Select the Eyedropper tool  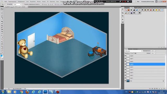(2, 19)
